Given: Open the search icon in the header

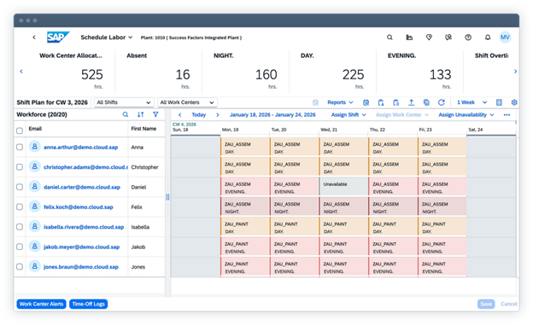Looking at the screenshot, I should [x=389, y=38].
